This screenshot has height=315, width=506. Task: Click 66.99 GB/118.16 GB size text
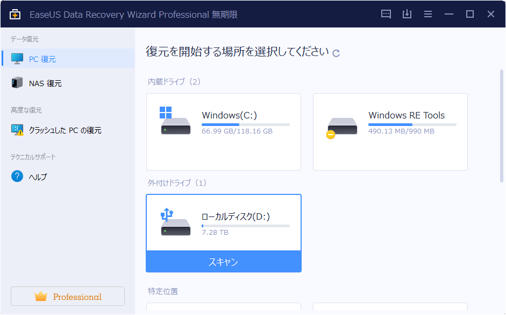click(237, 131)
